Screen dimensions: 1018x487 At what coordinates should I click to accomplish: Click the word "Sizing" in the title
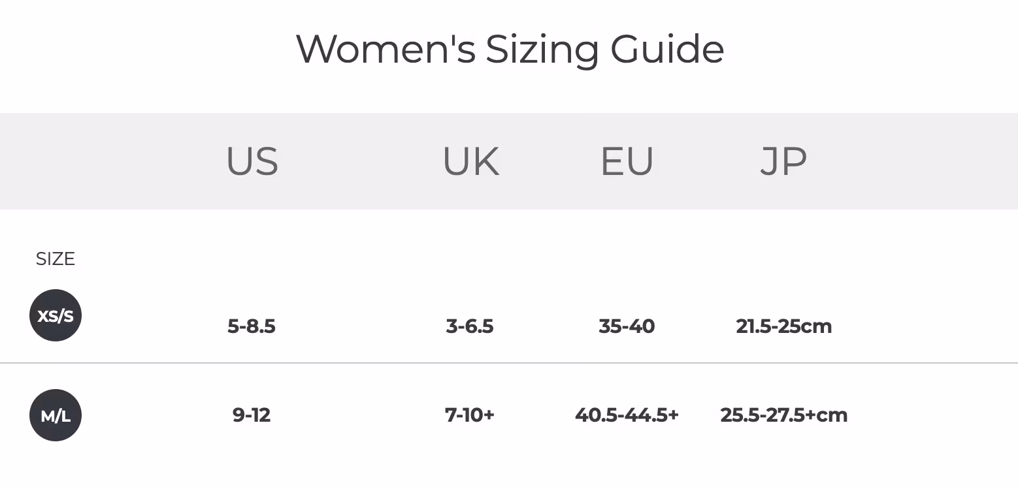tap(542, 50)
